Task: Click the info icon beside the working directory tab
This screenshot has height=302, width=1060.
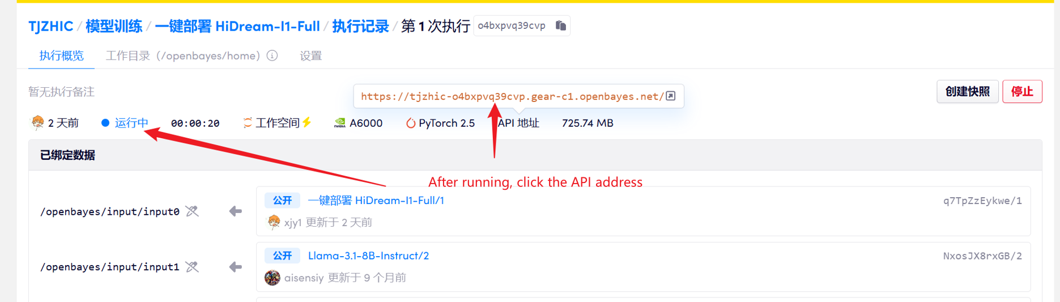Action: [273, 56]
